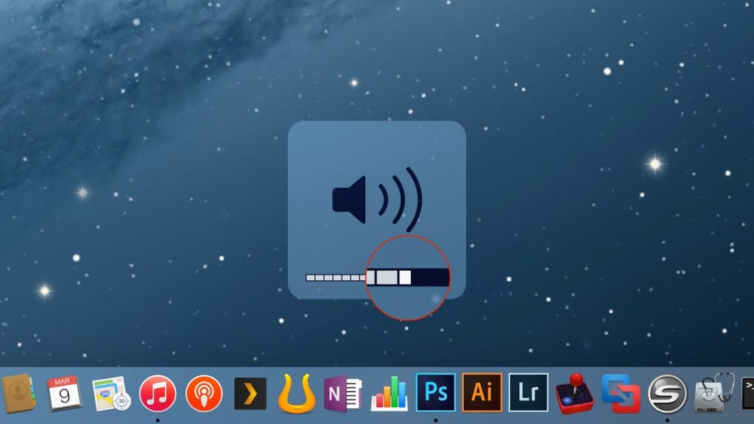This screenshot has height=424, width=754.
Task: Open VMware Fusion
Action: pyautogui.click(x=622, y=392)
